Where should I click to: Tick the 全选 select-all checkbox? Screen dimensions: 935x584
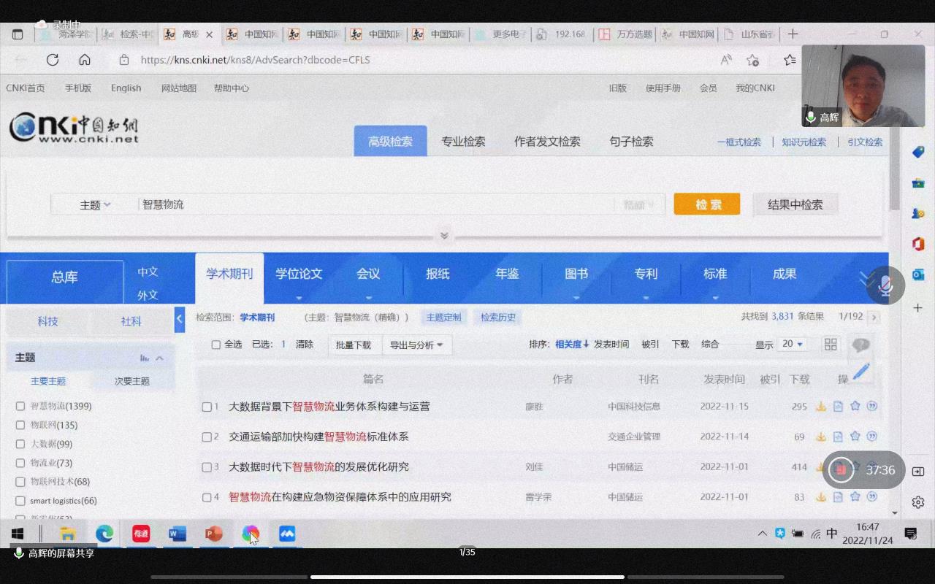[216, 345]
